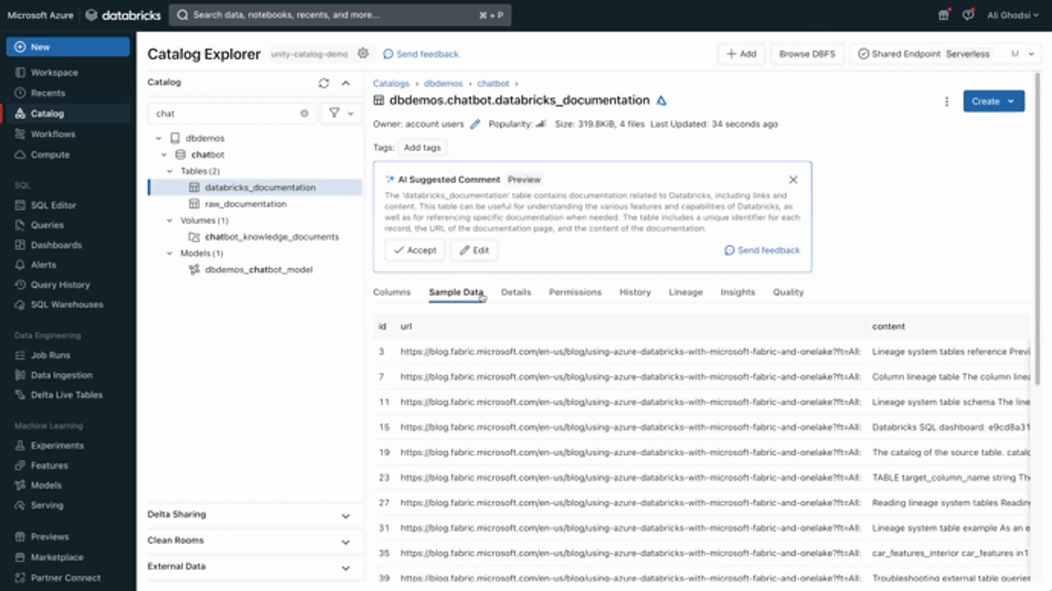Screen dimensions: 1052x591
Task: Expand the Delta Sharing section
Action: tap(346, 515)
